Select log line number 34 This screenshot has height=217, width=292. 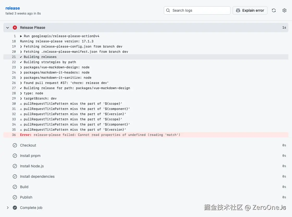coord(14,124)
